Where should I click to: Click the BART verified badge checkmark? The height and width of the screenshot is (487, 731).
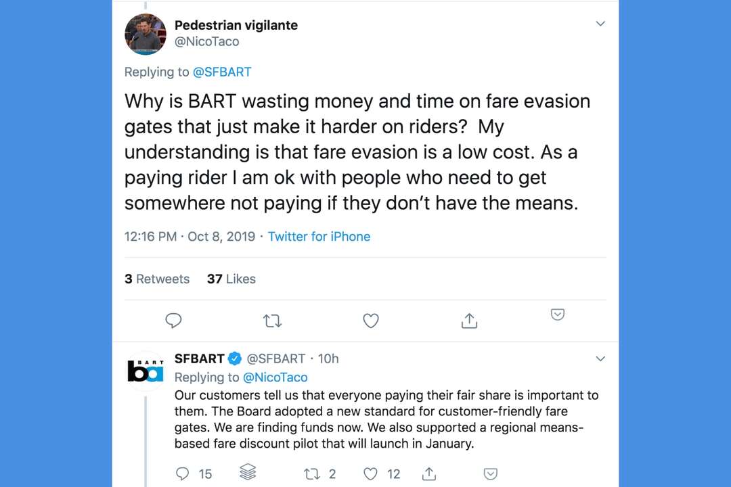(235, 358)
